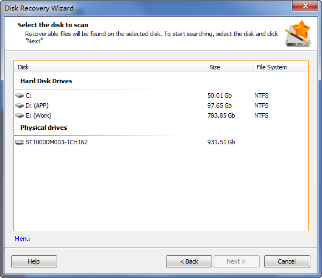Select the D: (APP) partition
The height and width of the screenshot is (278, 322).
tap(161, 105)
